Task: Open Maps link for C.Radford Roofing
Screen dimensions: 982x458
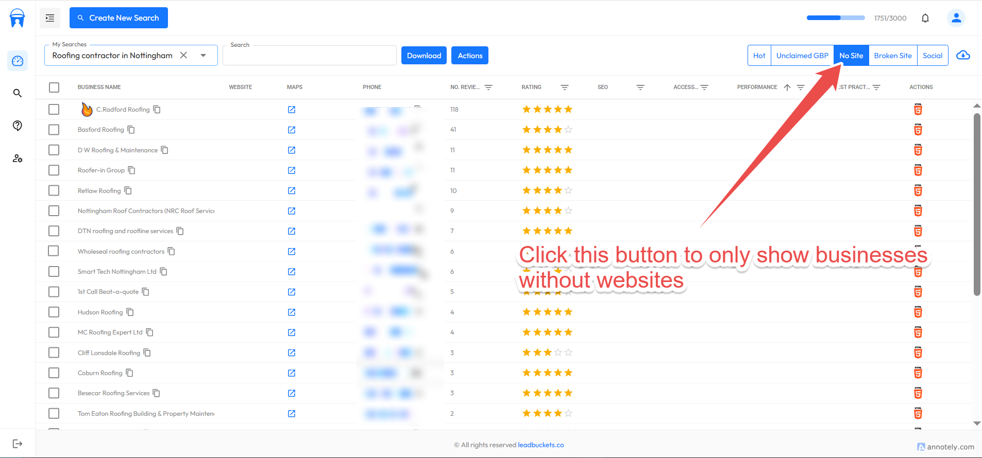Action: pyautogui.click(x=292, y=110)
